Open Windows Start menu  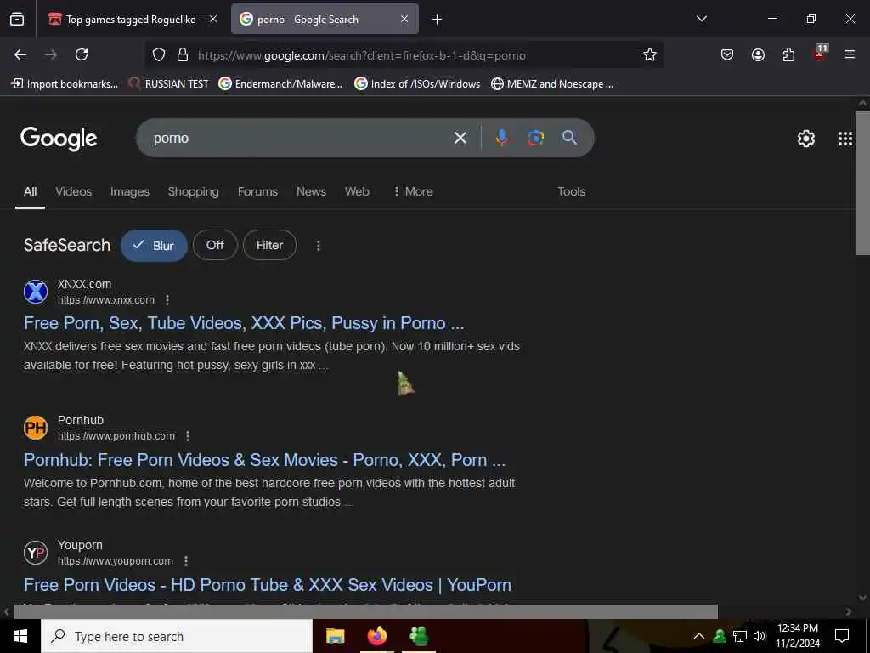[x=20, y=636]
